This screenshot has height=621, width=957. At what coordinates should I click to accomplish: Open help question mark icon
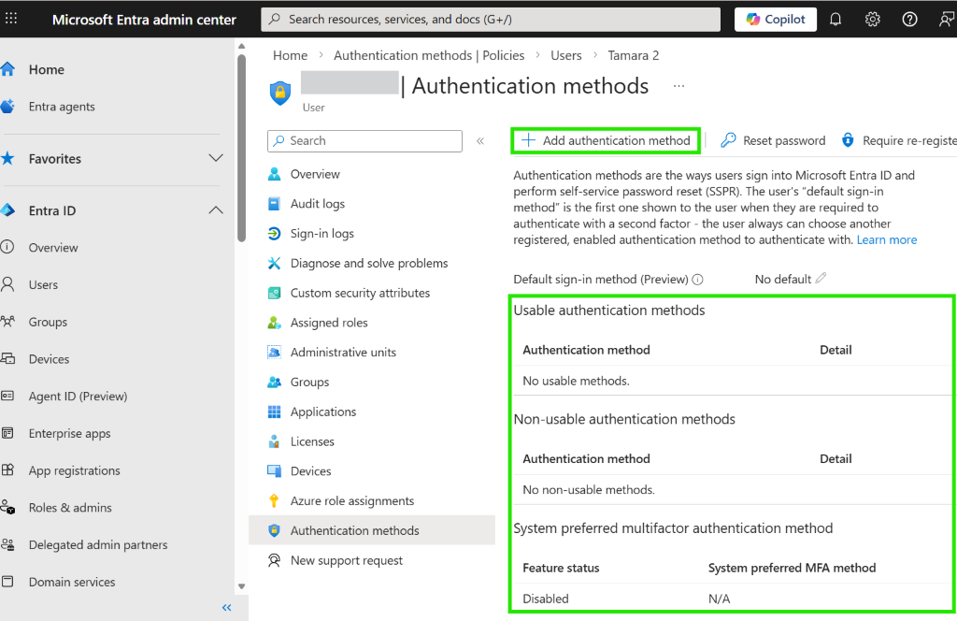909,20
